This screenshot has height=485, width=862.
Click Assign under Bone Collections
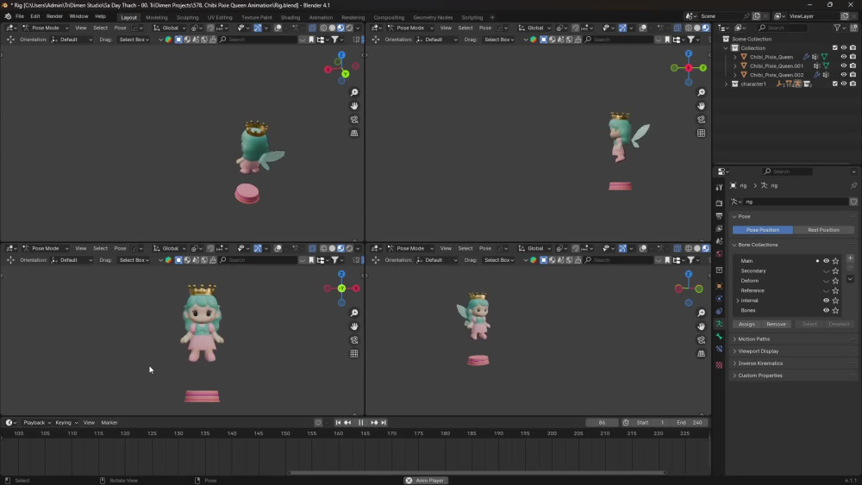(x=746, y=324)
